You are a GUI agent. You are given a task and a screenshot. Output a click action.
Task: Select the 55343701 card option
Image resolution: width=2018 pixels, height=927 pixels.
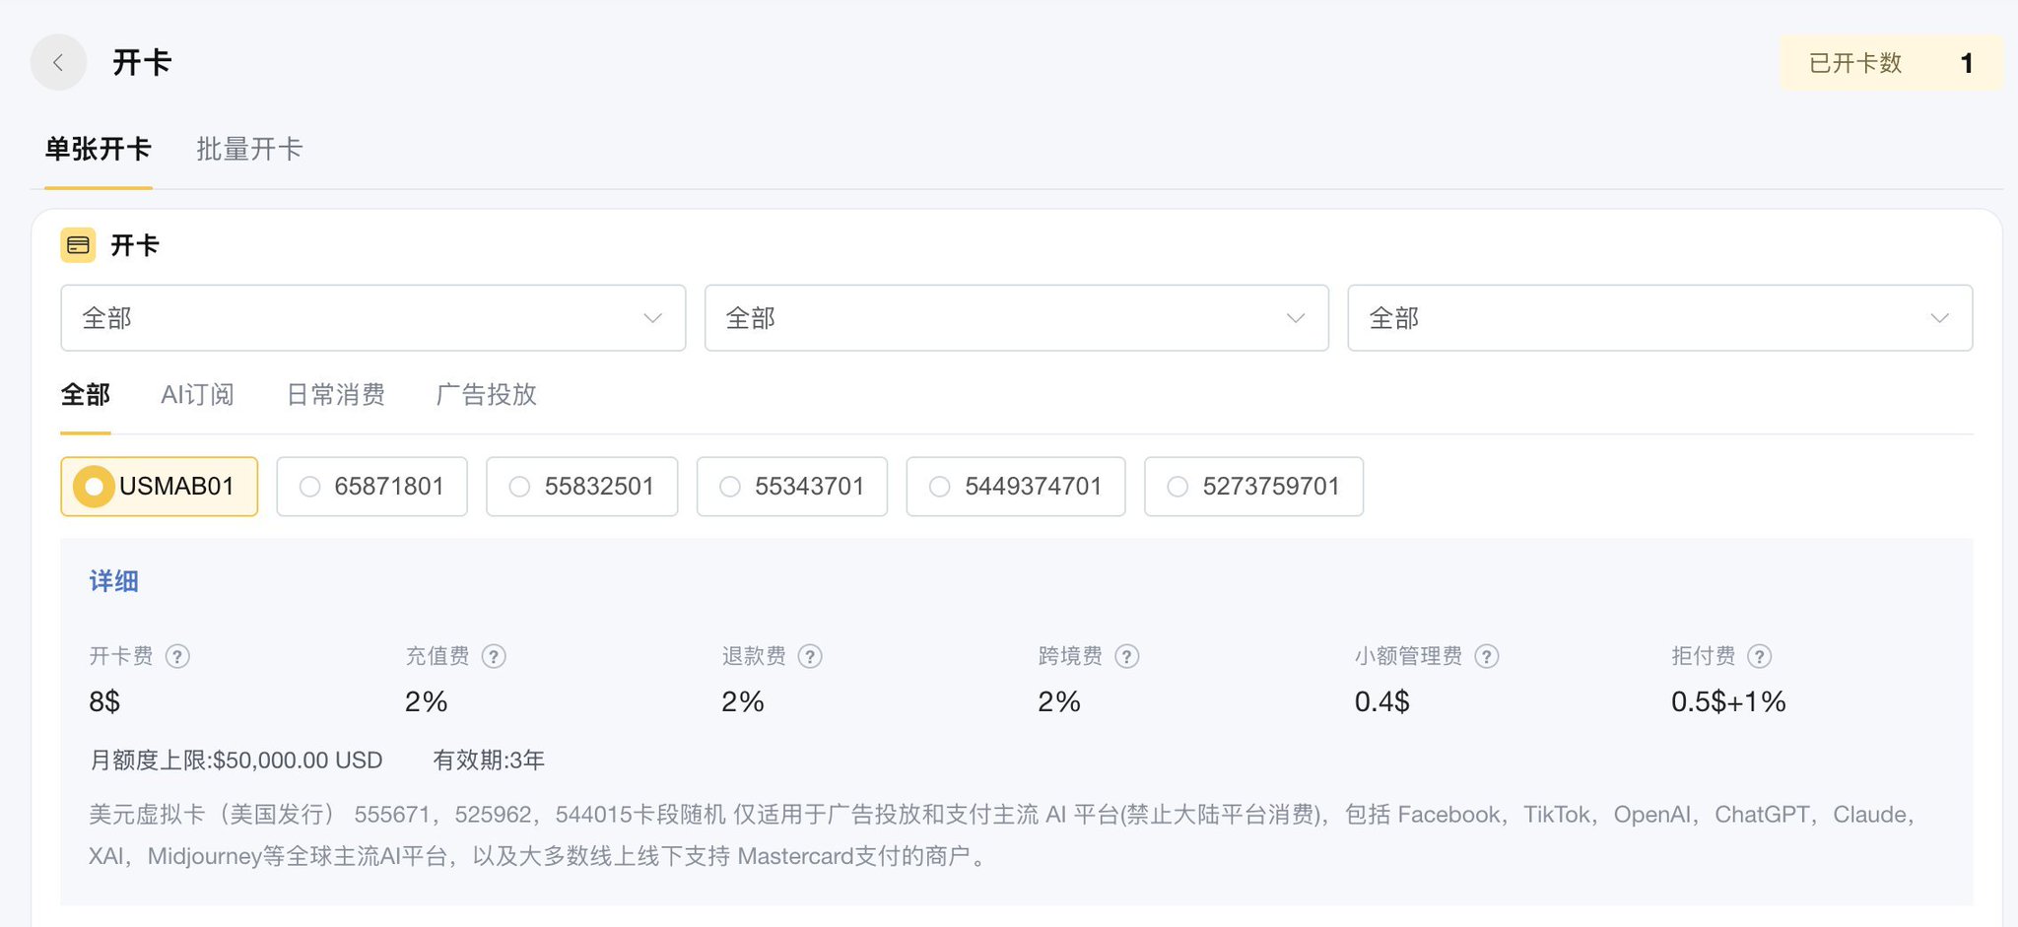792,487
